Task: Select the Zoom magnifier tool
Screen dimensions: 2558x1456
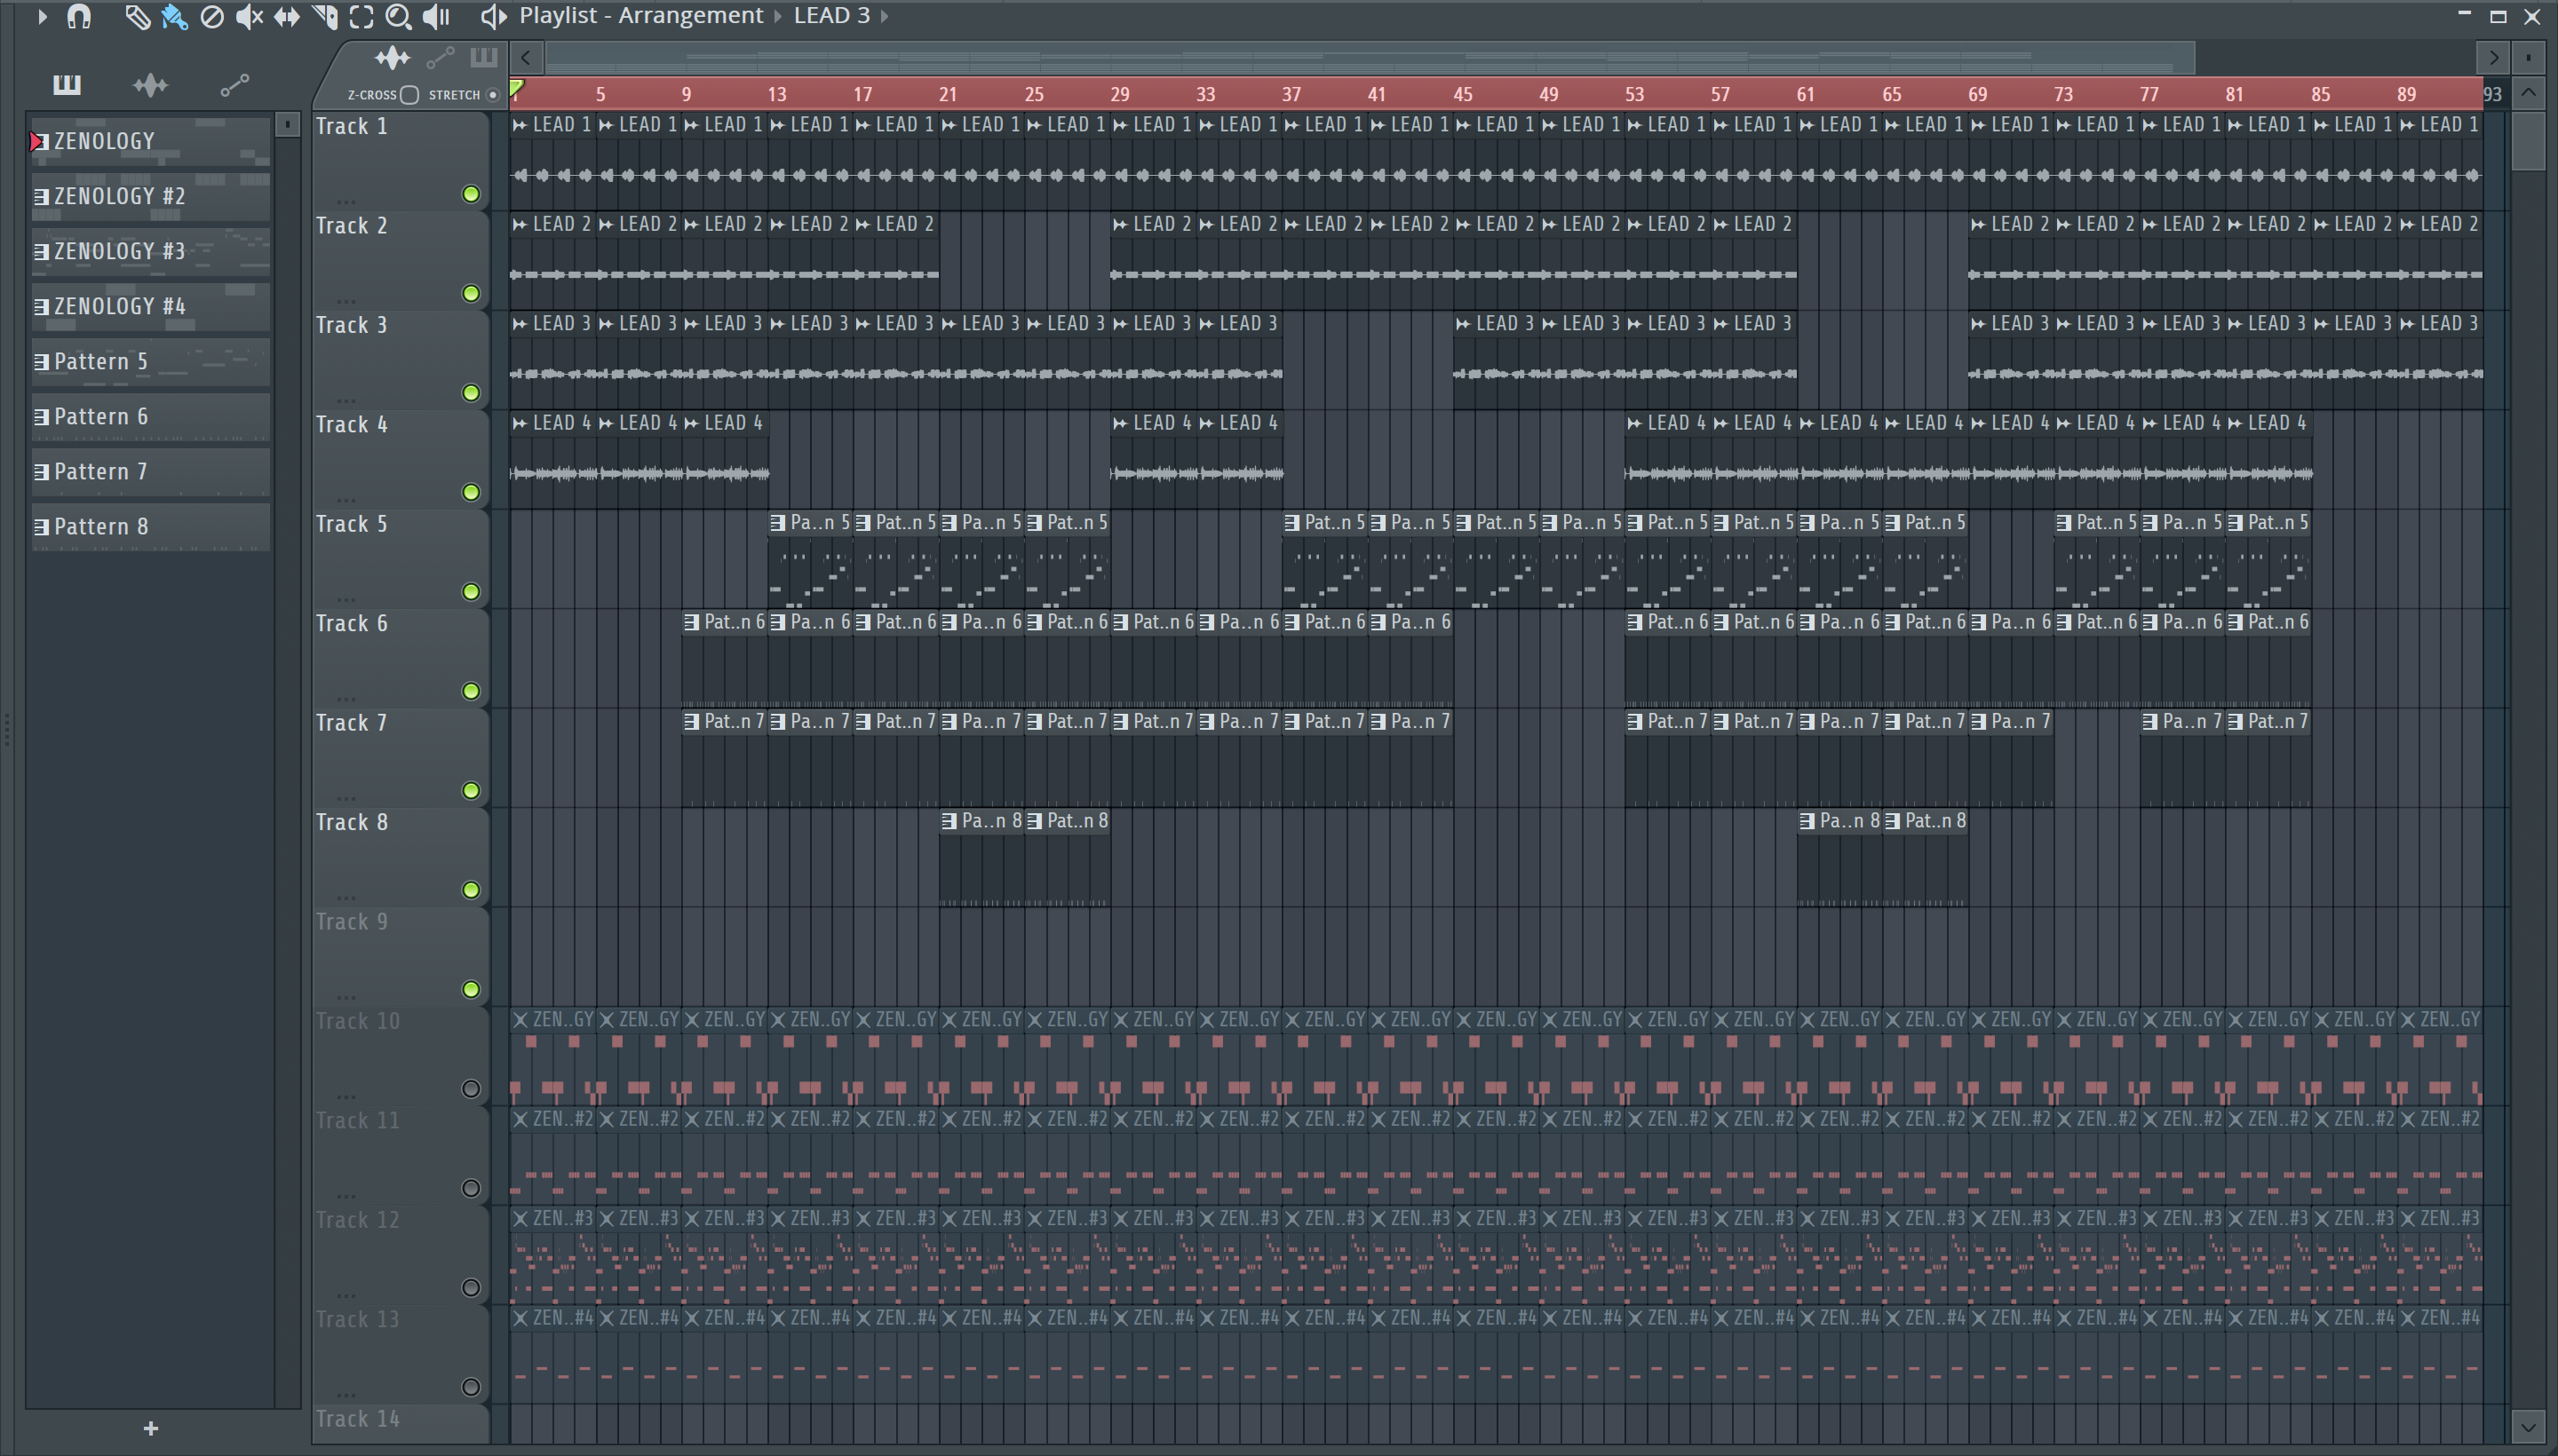Action: [x=398, y=17]
